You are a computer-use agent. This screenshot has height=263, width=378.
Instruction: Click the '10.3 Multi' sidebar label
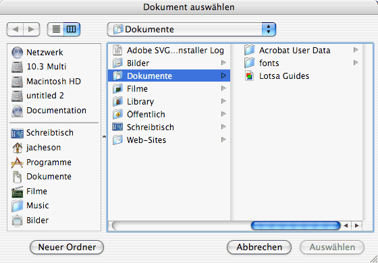[47, 67]
